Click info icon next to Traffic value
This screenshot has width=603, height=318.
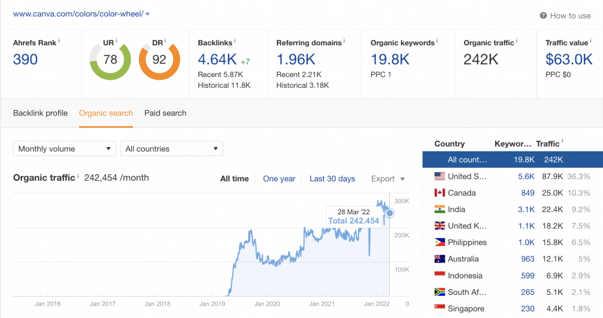591,41
